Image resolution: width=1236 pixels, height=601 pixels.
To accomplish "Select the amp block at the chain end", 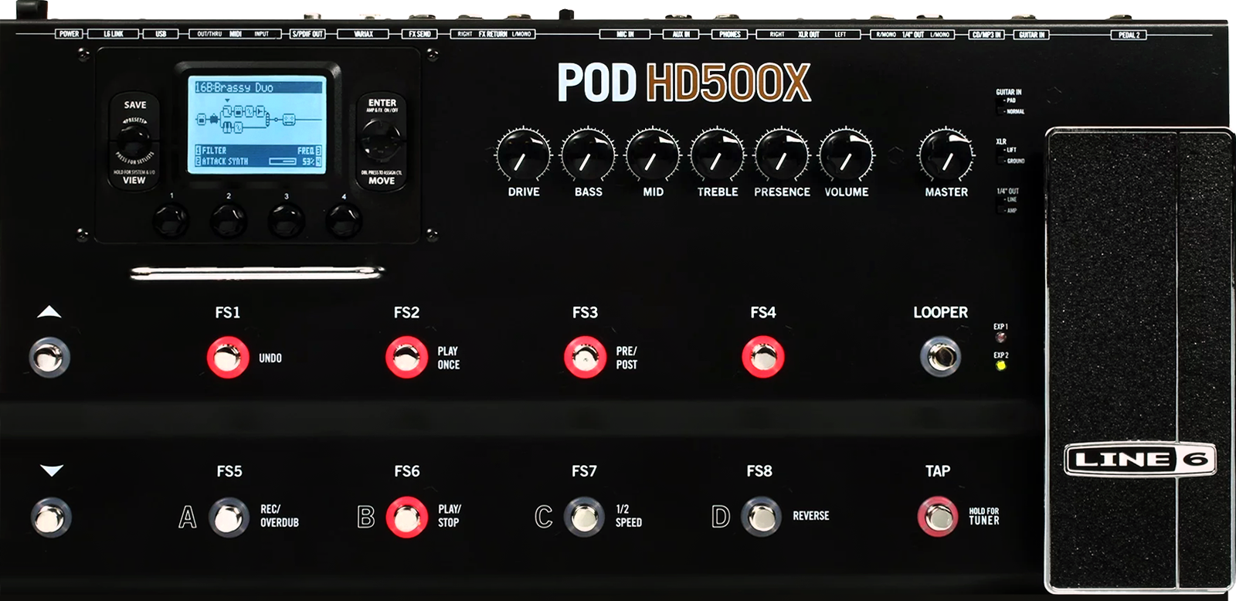I will coord(289,119).
